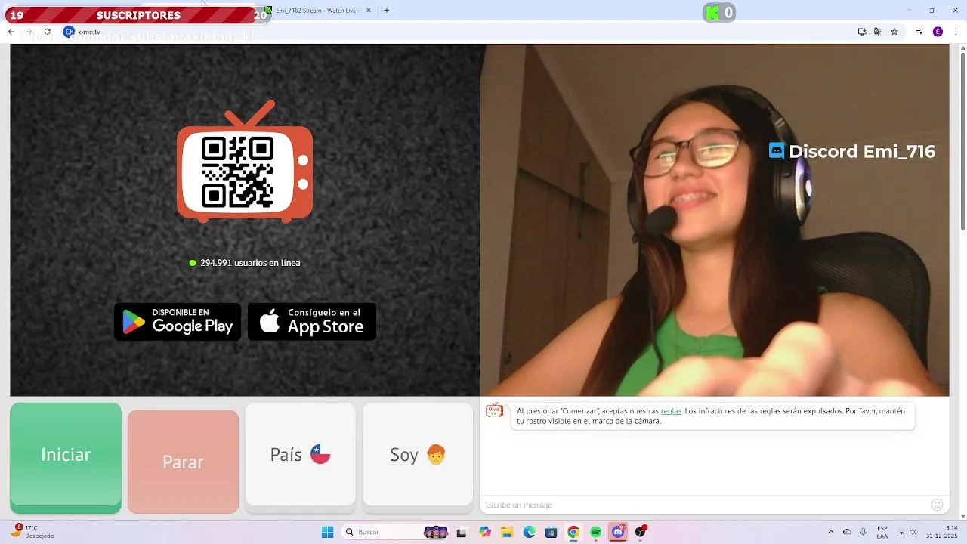Open Microsoft Edge from the taskbar
967x544 pixels.
point(529,532)
